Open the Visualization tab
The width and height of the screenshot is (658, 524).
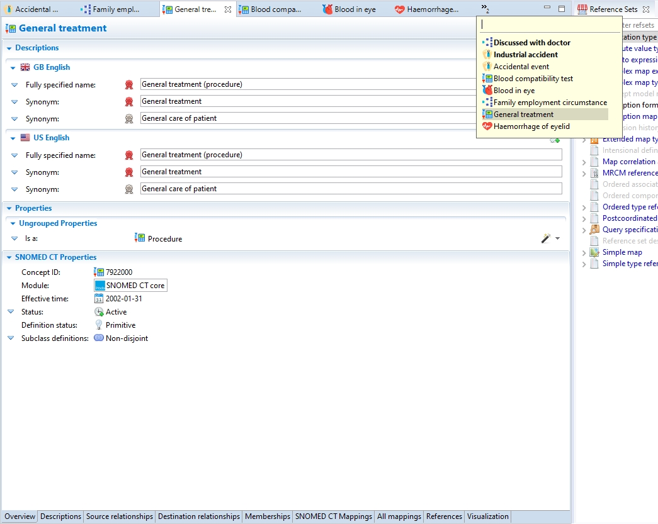[487, 516]
